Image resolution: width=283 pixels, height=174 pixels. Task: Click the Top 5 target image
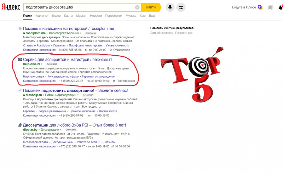(192, 74)
